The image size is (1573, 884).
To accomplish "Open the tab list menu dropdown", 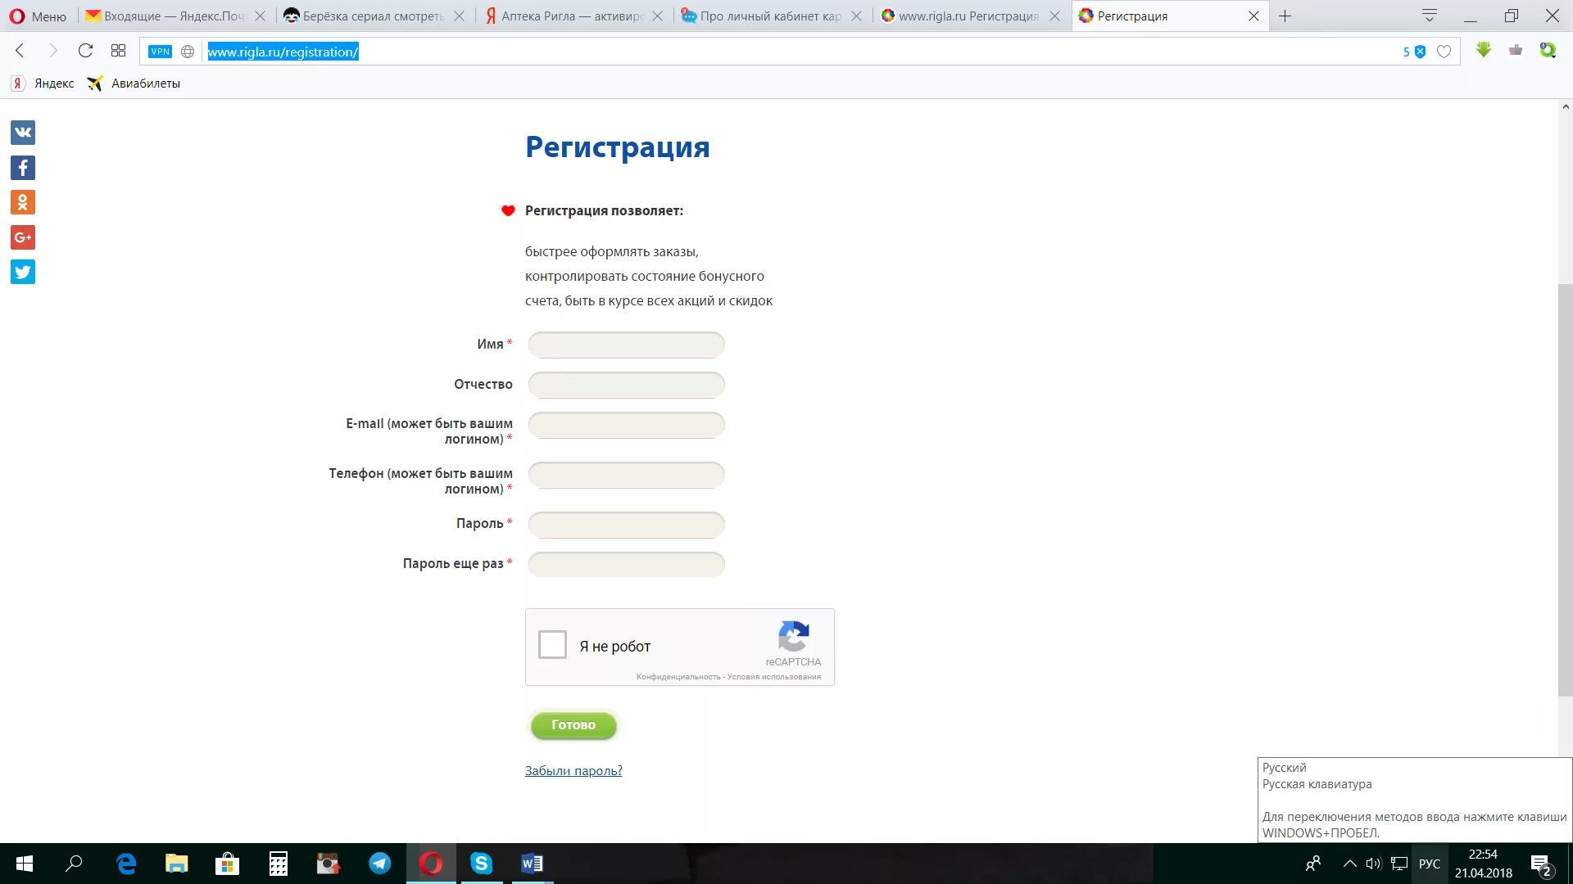I will point(1430,16).
